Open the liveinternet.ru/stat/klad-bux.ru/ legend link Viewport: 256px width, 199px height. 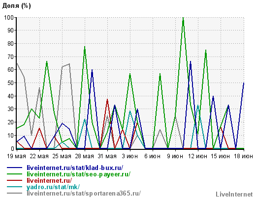[75, 168]
